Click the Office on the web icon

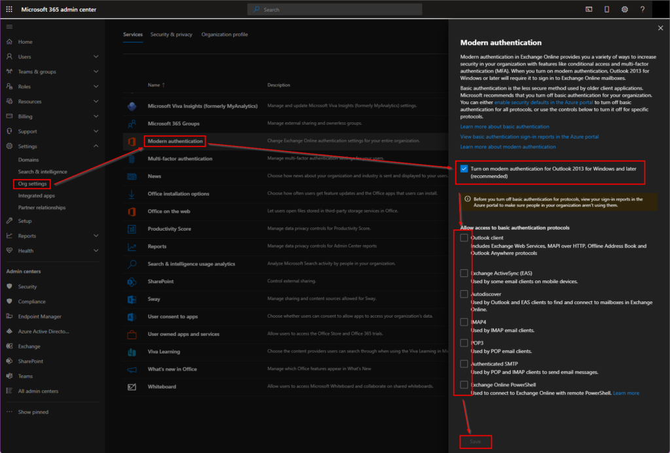132,211
